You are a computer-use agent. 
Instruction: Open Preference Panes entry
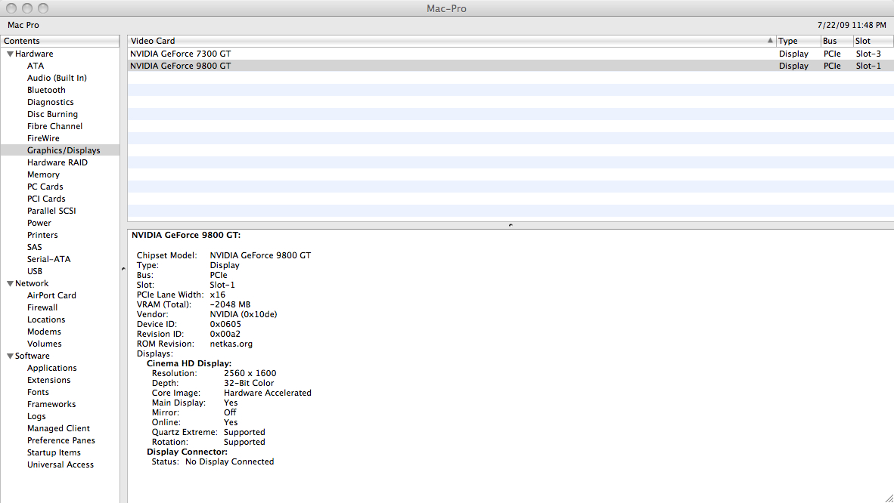[61, 440]
